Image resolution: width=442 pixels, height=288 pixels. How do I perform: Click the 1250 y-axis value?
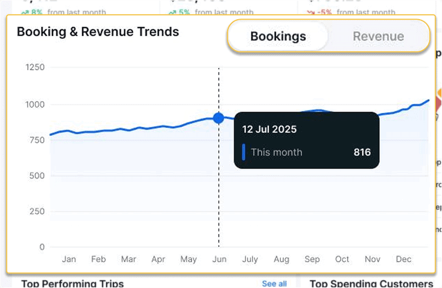35,67
